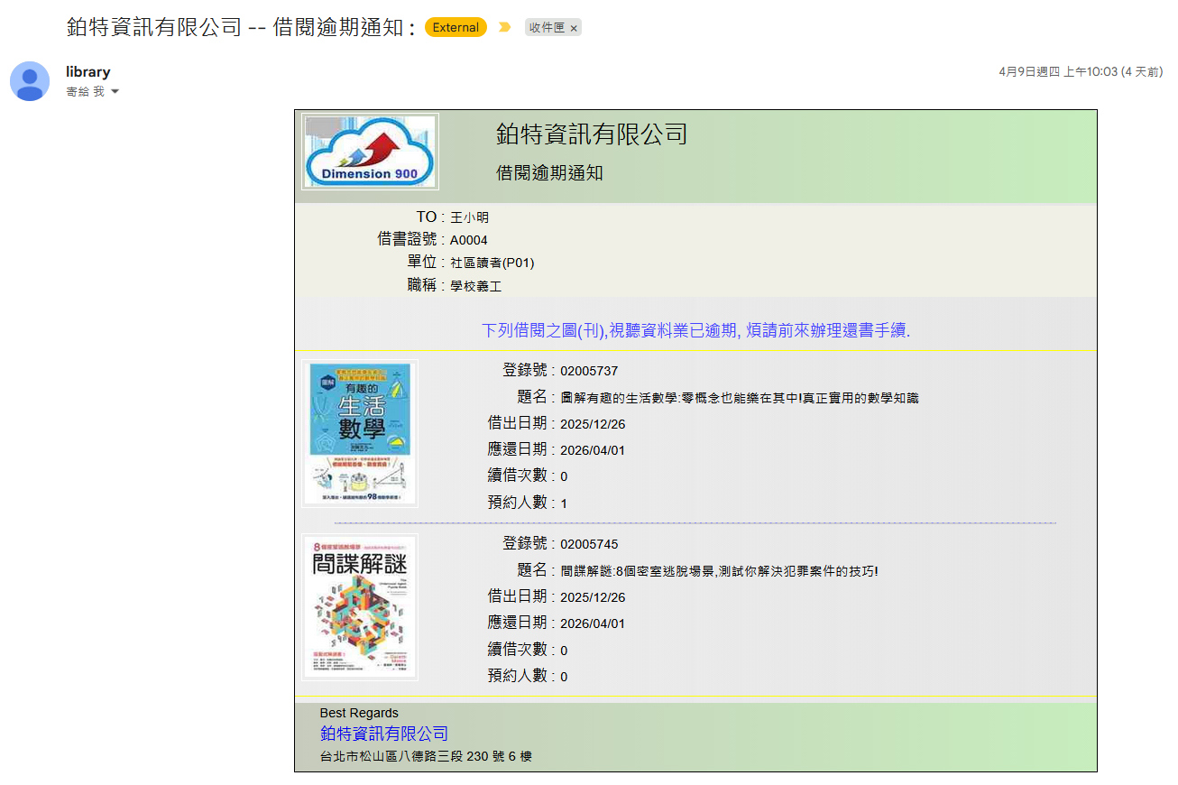Select the yellow External badge
The height and width of the screenshot is (785, 1178).
point(456,27)
